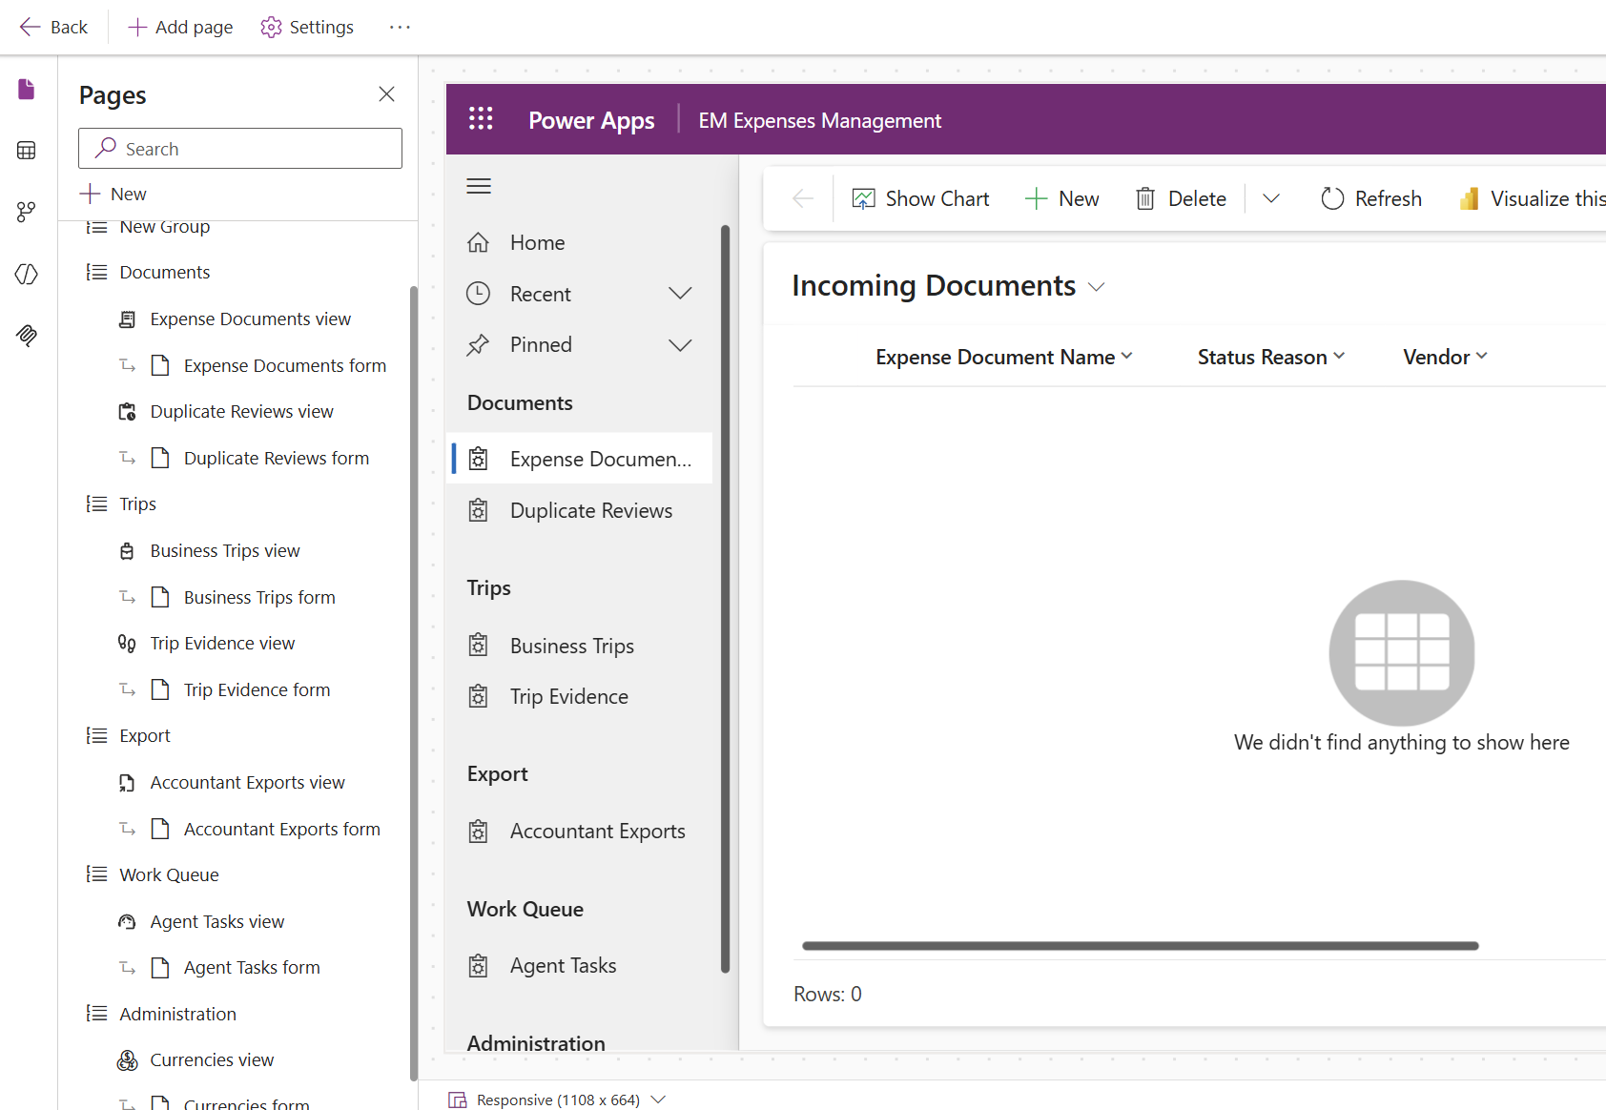The height and width of the screenshot is (1110, 1606).
Task: Open Agent Tasks in app navigation
Action: point(579,966)
